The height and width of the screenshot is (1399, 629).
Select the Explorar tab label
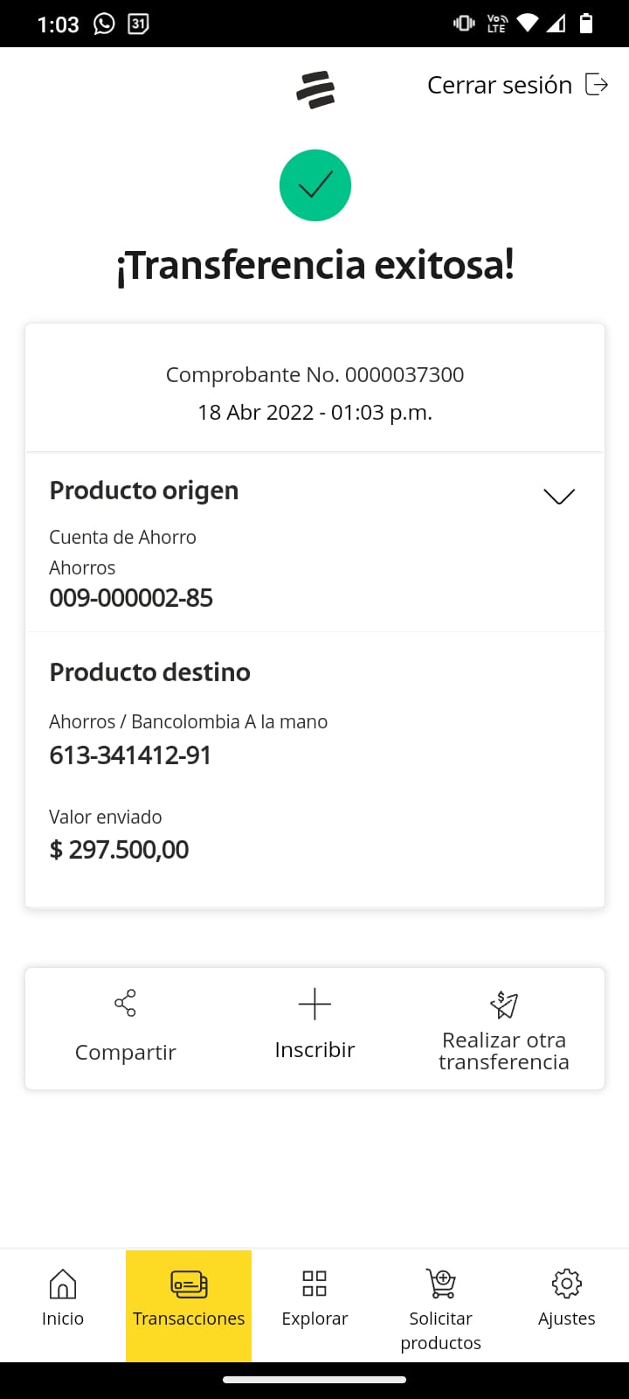314,1319
